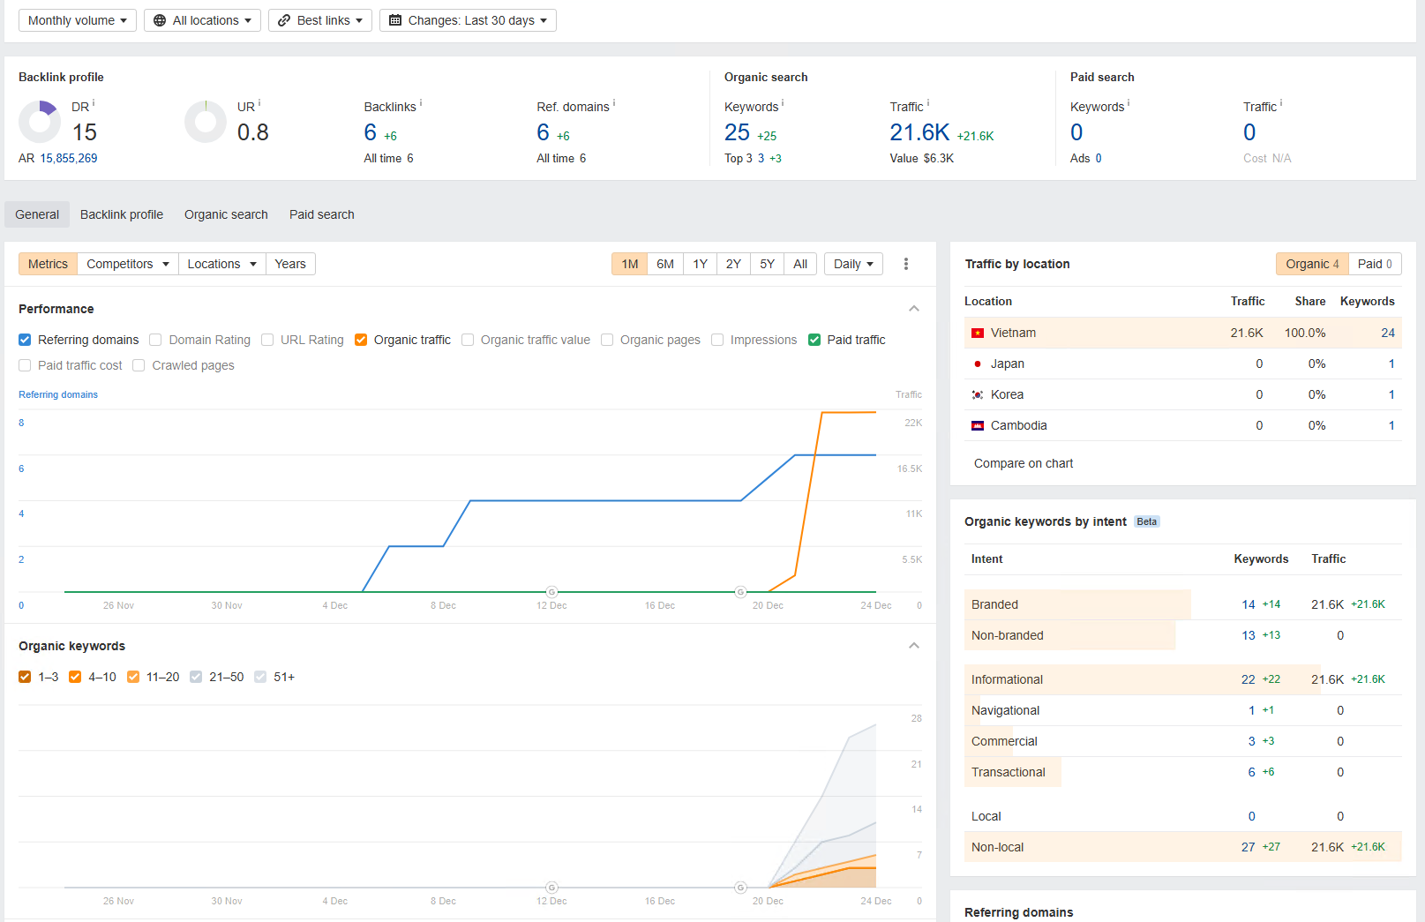The height and width of the screenshot is (922, 1425).
Task: Toggle the 51+ keyword position checkbox
Action: tap(260, 677)
